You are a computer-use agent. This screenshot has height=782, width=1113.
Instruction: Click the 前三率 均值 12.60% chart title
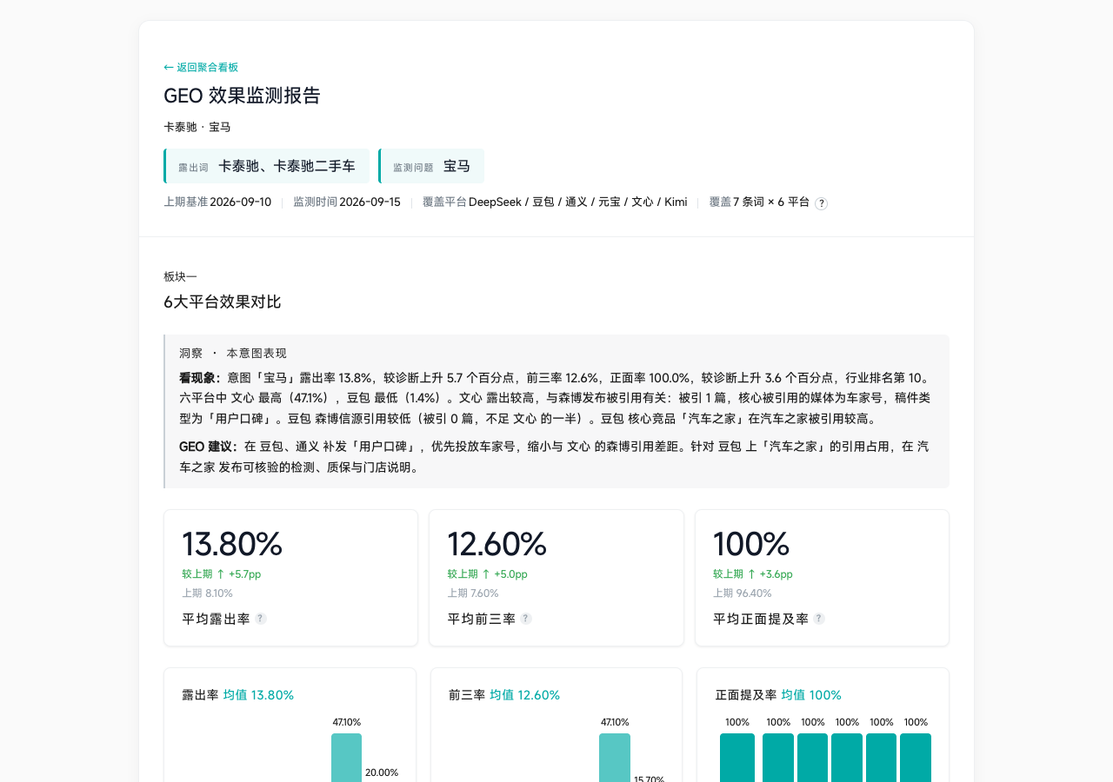coord(504,695)
